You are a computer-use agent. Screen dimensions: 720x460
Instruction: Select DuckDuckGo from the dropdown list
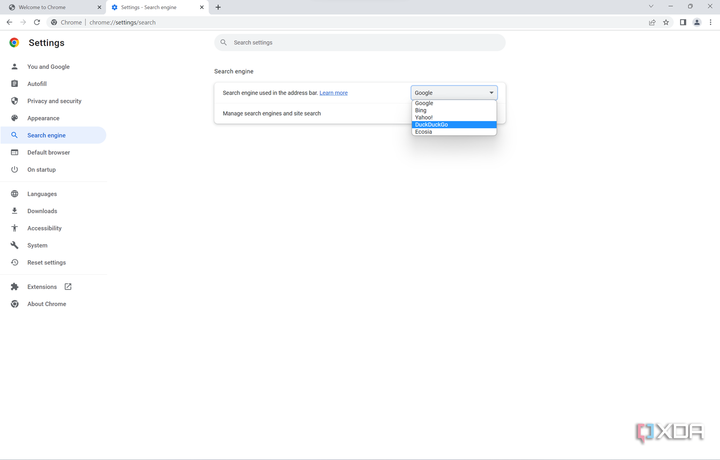coord(454,124)
